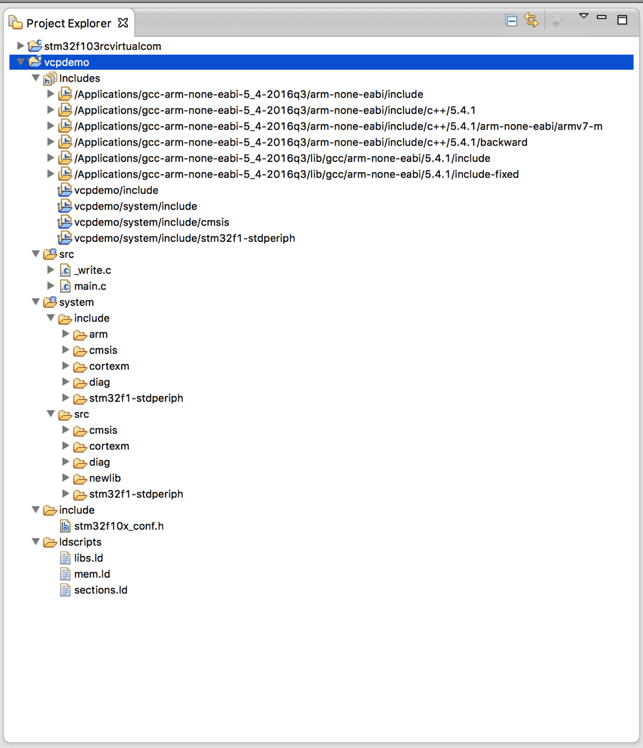Toggle Link with Editor icon
Viewport: 643px width, 748px height.
pyautogui.click(x=531, y=21)
